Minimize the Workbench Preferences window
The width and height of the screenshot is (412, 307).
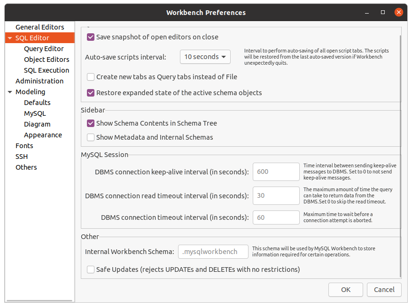[367, 12]
